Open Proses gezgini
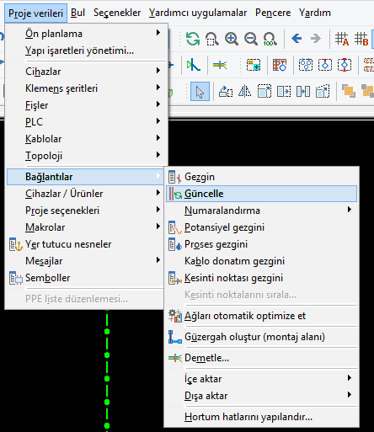 [261, 244]
